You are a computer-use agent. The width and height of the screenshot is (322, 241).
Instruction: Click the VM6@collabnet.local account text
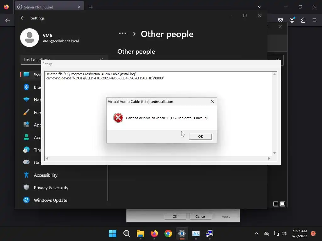(x=61, y=41)
